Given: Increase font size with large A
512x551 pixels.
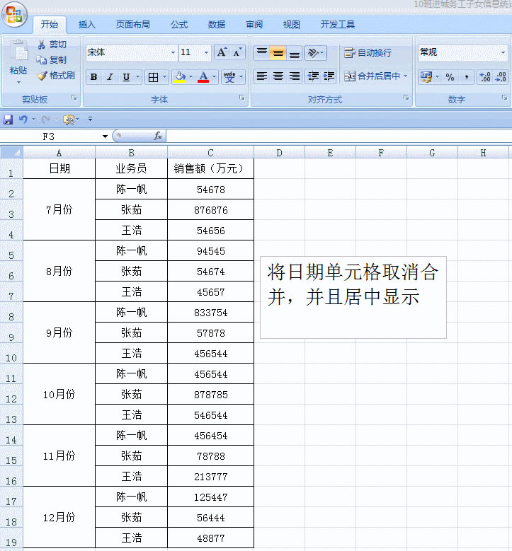Looking at the screenshot, I should [222, 52].
